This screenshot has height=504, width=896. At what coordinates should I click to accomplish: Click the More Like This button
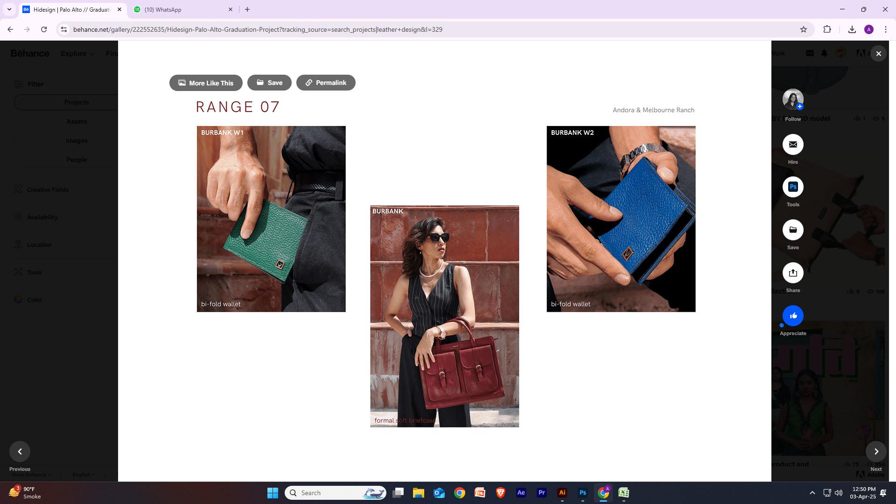point(206,83)
